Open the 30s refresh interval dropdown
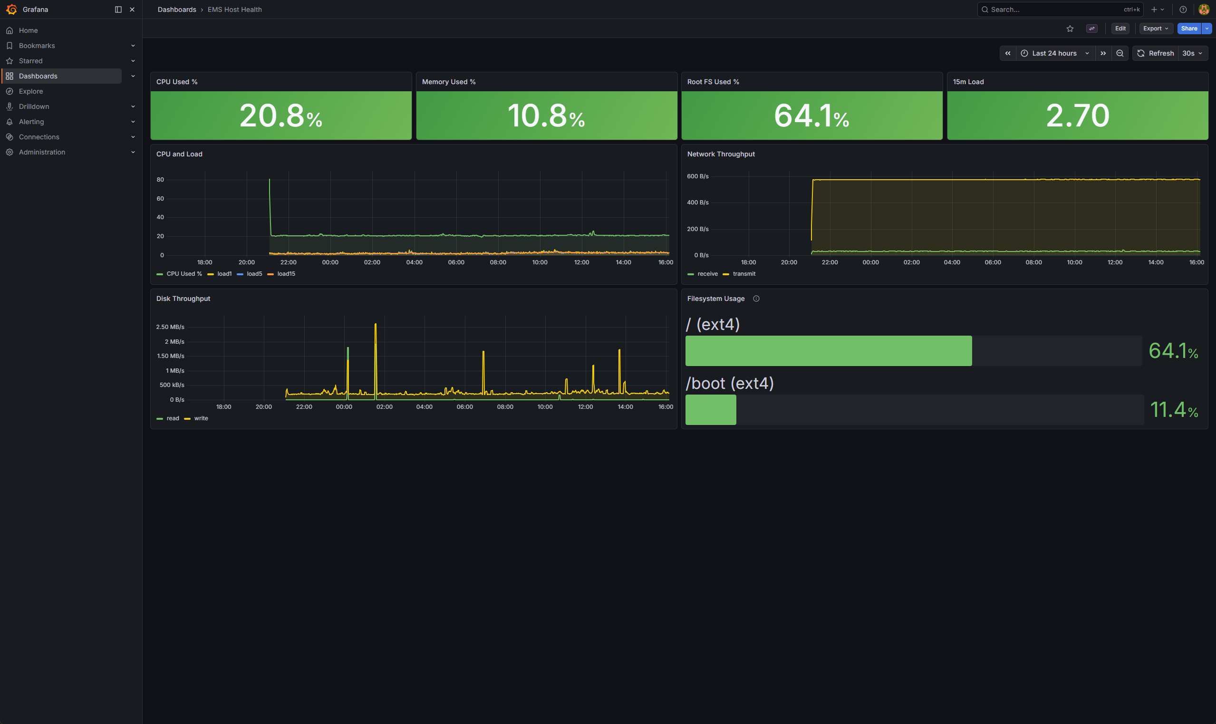 (x=1193, y=53)
